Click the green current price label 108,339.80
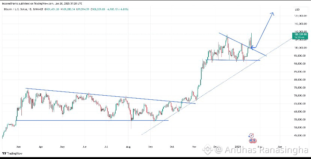Screen dimensions: 311x159 coord(300,36)
